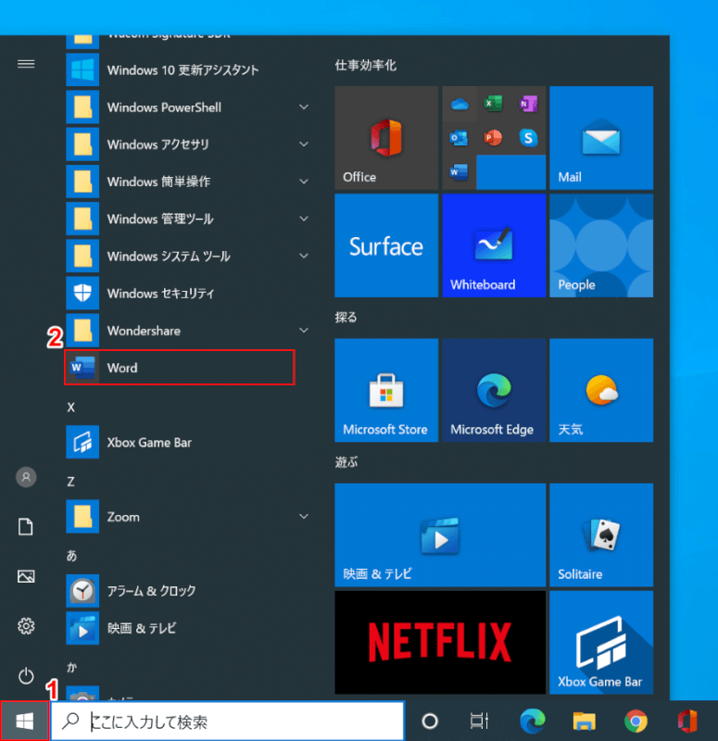Open Office from the taskbar
718x741 pixels.
pyautogui.click(x=687, y=722)
